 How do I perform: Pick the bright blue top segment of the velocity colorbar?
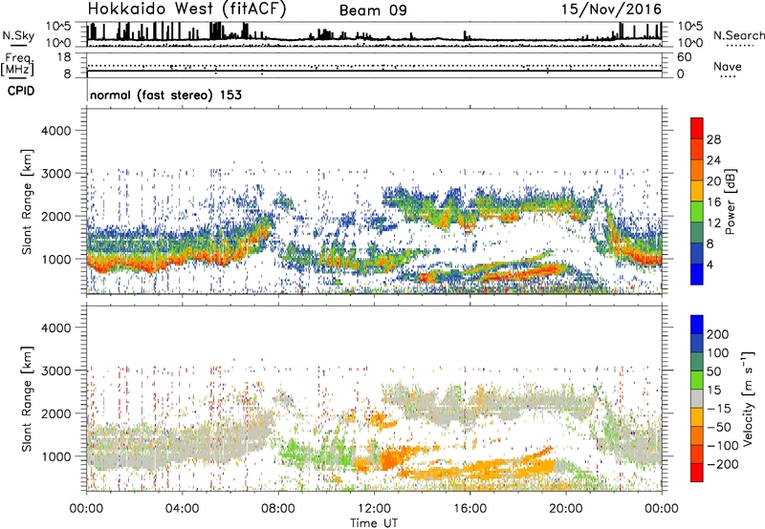pyautogui.click(x=697, y=325)
